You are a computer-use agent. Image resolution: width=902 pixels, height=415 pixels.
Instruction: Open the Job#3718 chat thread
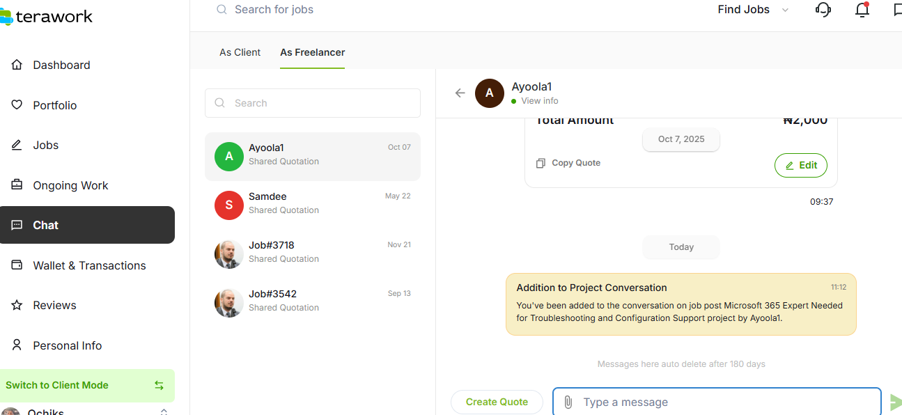(313, 252)
